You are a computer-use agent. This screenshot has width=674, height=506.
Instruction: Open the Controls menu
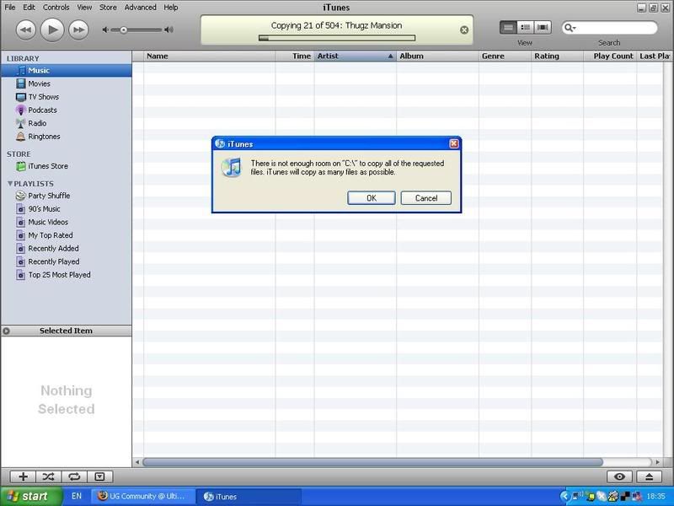pyautogui.click(x=56, y=8)
